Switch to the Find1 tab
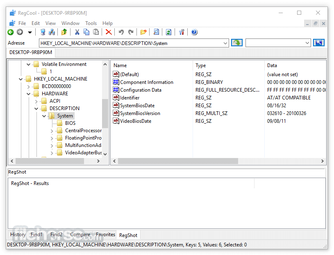The height and width of the screenshot is (255, 334). click(36, 235)
